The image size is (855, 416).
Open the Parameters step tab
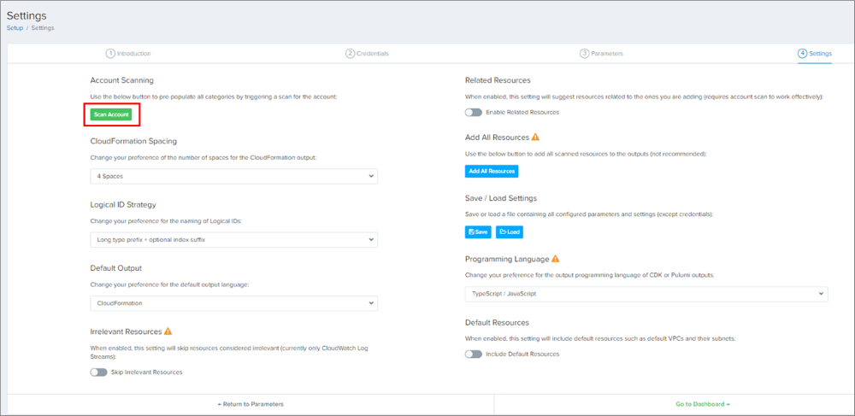pyautogui.click(x=601, y=53)
